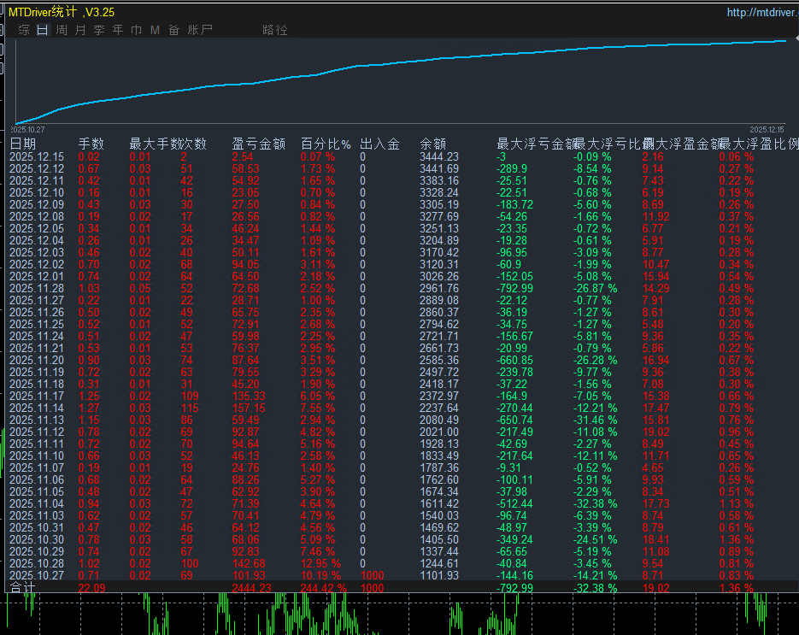Click total percentage 244.42 %
This screenshot has width=799, height=635.
[324, 588]
